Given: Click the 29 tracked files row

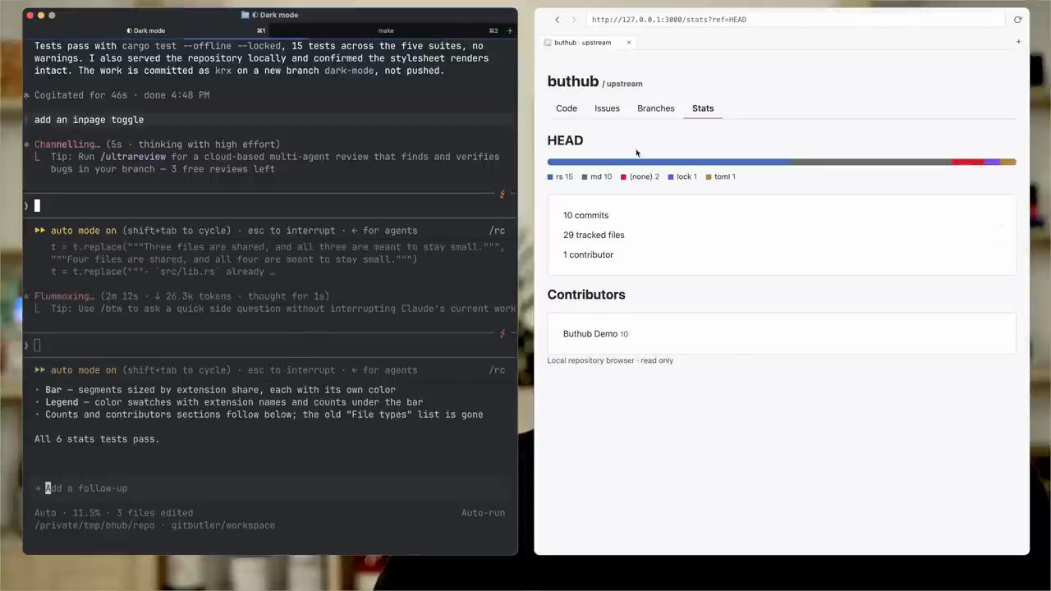Looking at the screenshot, I should coord(594,235).
